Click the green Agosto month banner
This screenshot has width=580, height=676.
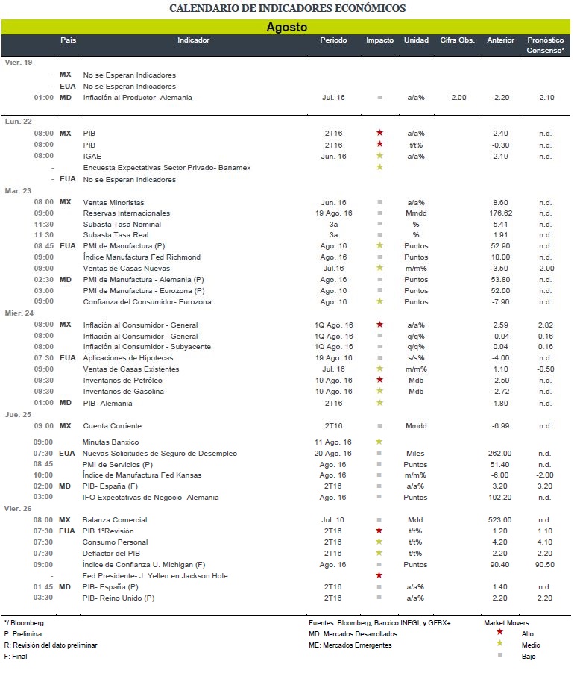coord(286,27)
